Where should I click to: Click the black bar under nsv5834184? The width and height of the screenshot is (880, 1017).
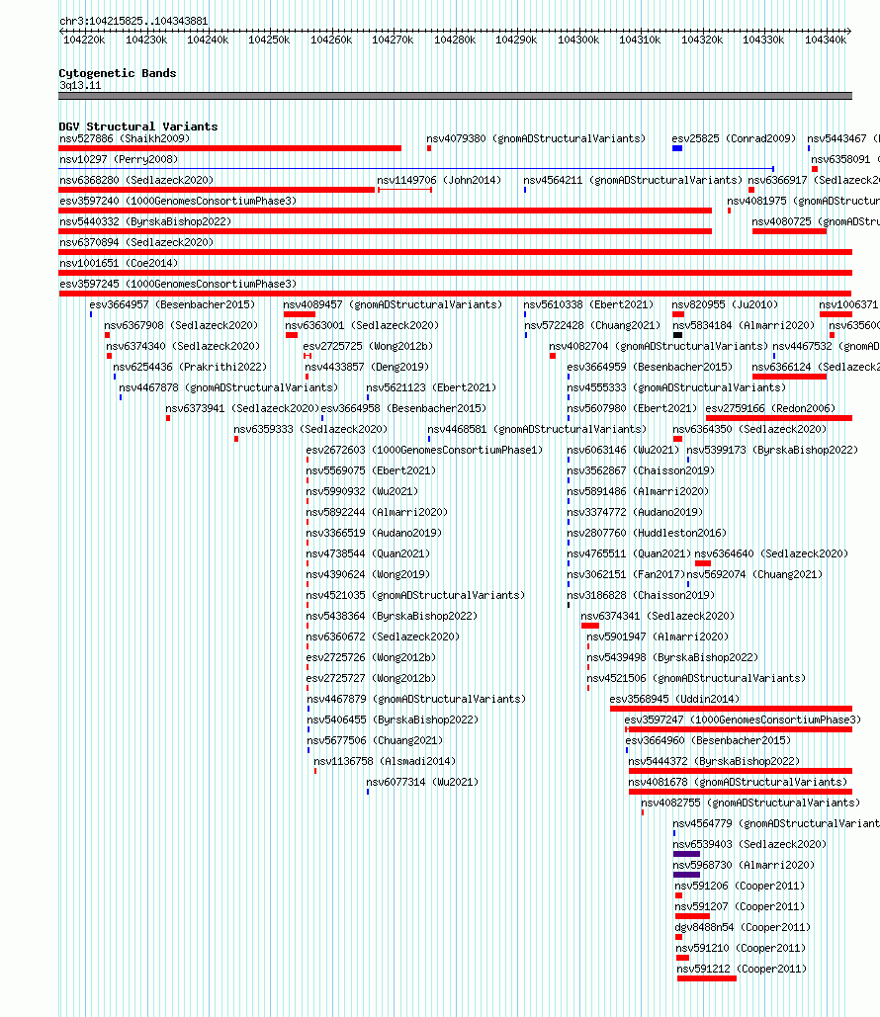(x=677, y=335)
